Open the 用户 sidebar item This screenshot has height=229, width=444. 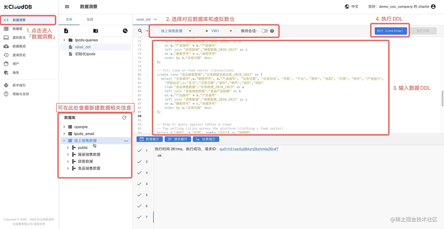click(x=16, y=64)
